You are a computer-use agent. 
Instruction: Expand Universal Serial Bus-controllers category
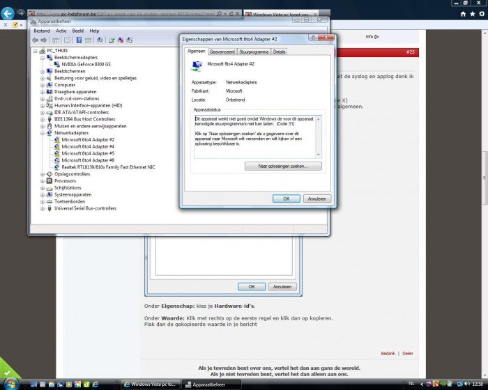tap(43, 208)
